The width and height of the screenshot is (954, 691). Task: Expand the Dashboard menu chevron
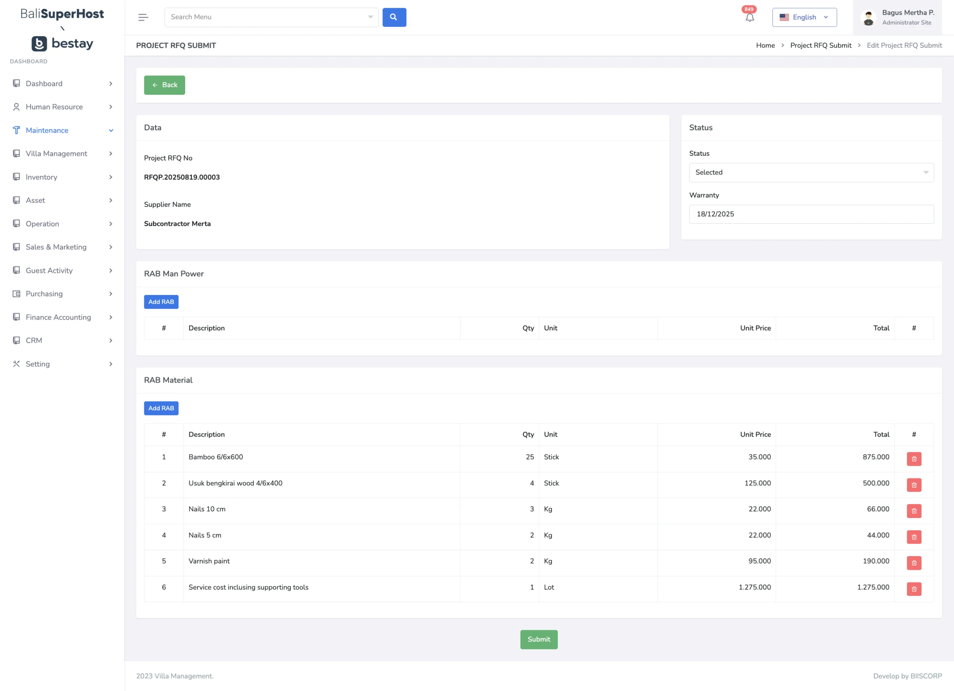click(111, 84)
